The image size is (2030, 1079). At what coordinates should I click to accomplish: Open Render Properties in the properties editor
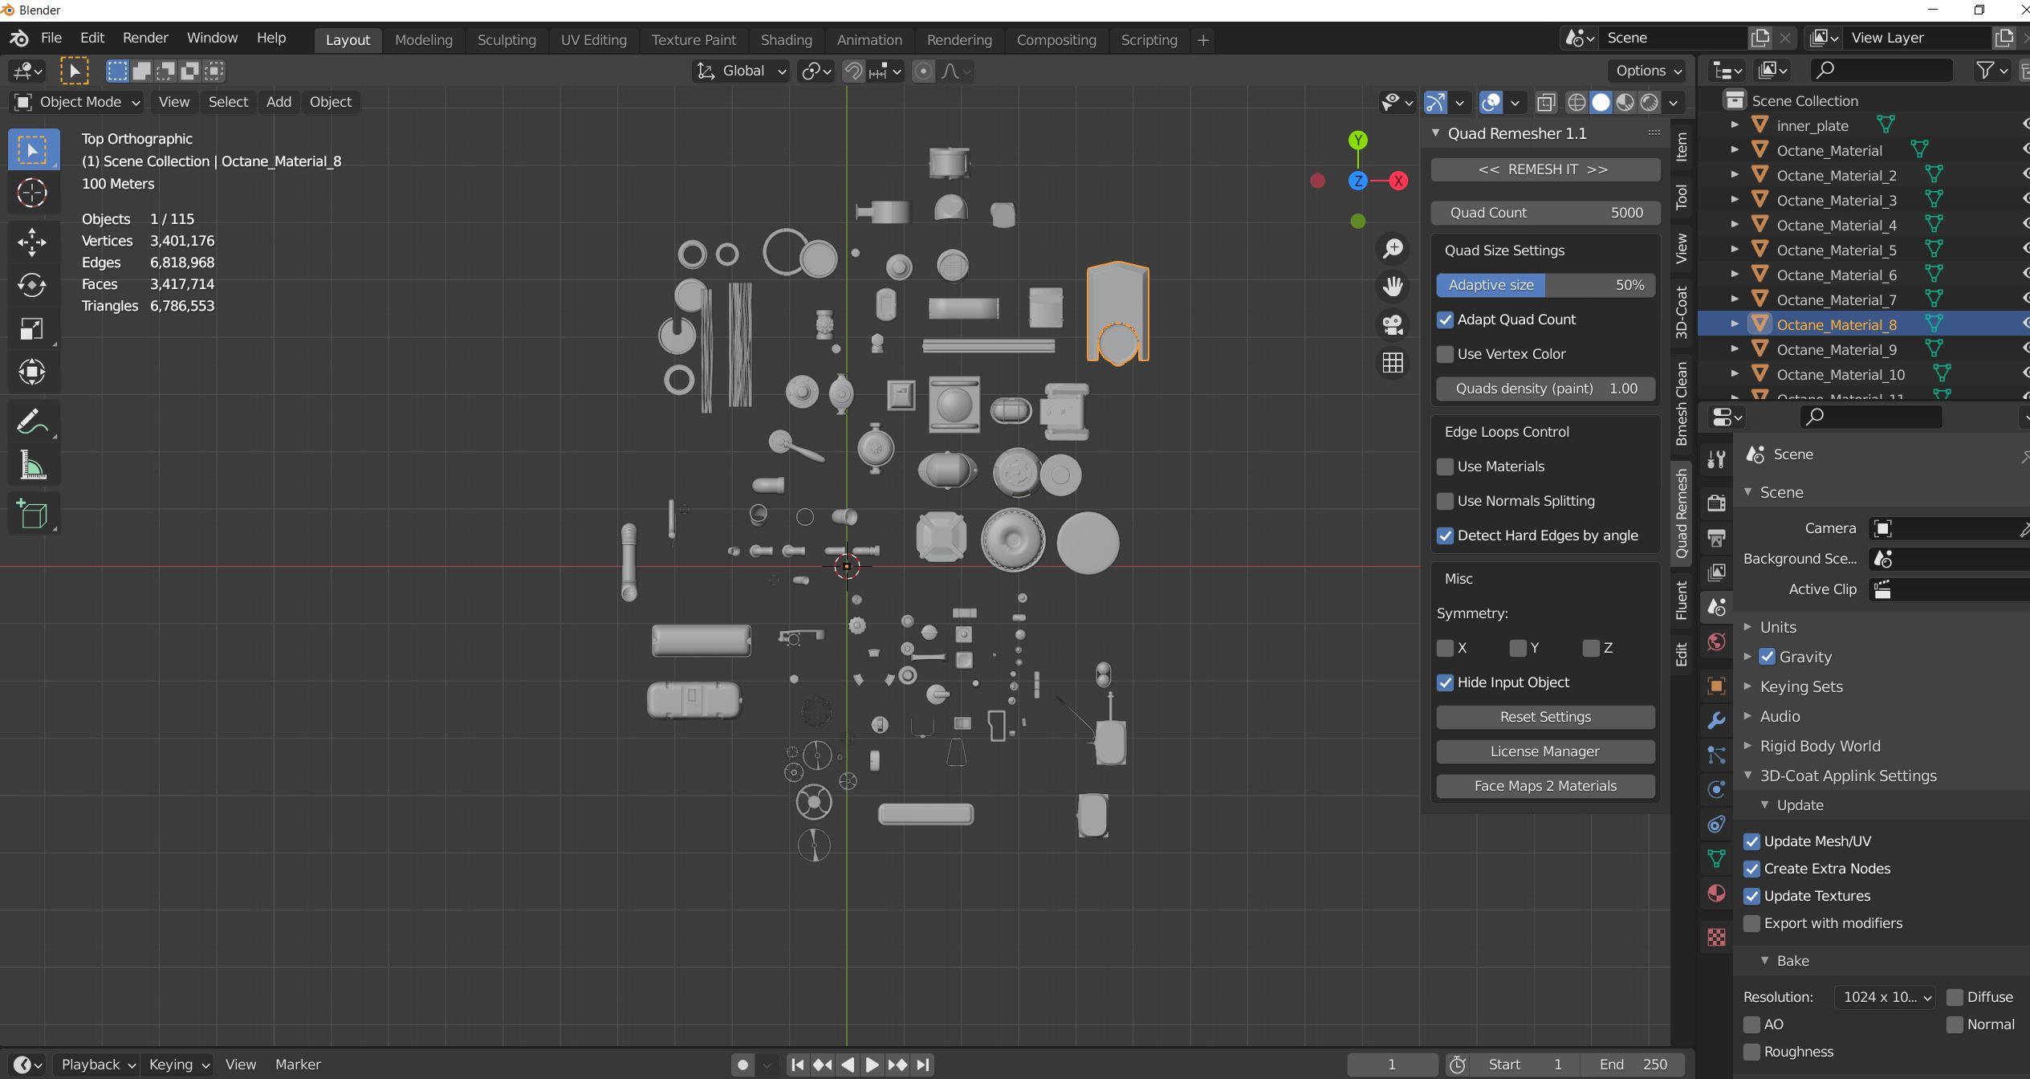click(x=1716, y=503)
